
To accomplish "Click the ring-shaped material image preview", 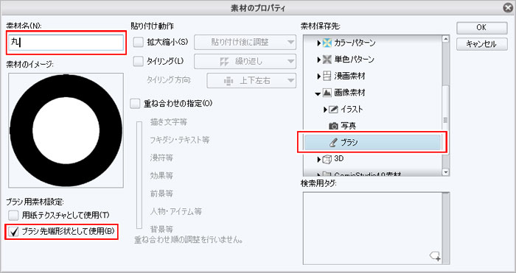I will pyautogui.click(x=66, y=130).
